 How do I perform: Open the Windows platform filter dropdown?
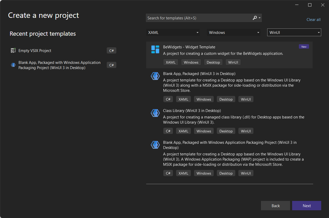click(233, 32)
